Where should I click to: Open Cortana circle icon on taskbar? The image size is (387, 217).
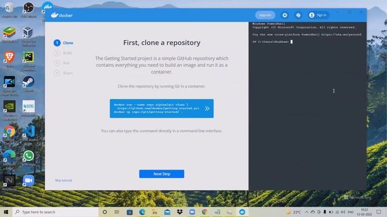click(105, 212)
